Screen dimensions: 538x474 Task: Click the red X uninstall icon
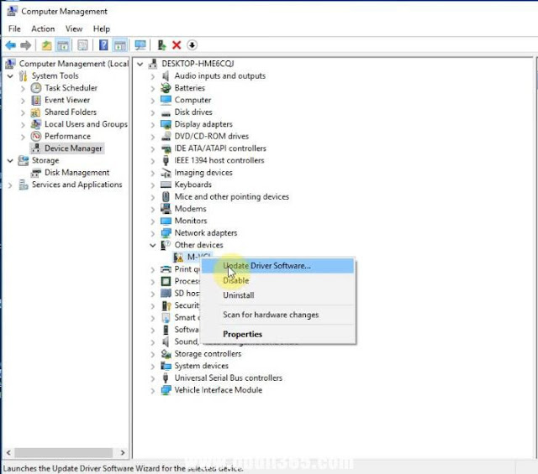177,45
